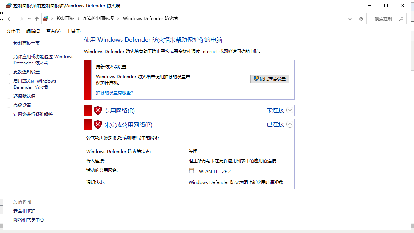Click the red shield icon next to 来宾或公用网络
Screen dimensions: 414x233
click(98, 125)
